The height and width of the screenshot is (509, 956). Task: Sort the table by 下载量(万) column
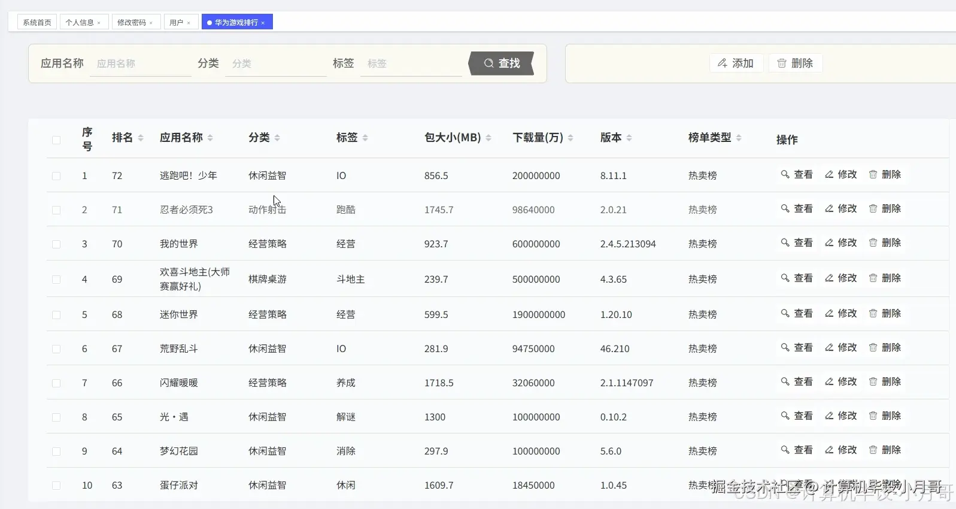(x=570, y=138)
